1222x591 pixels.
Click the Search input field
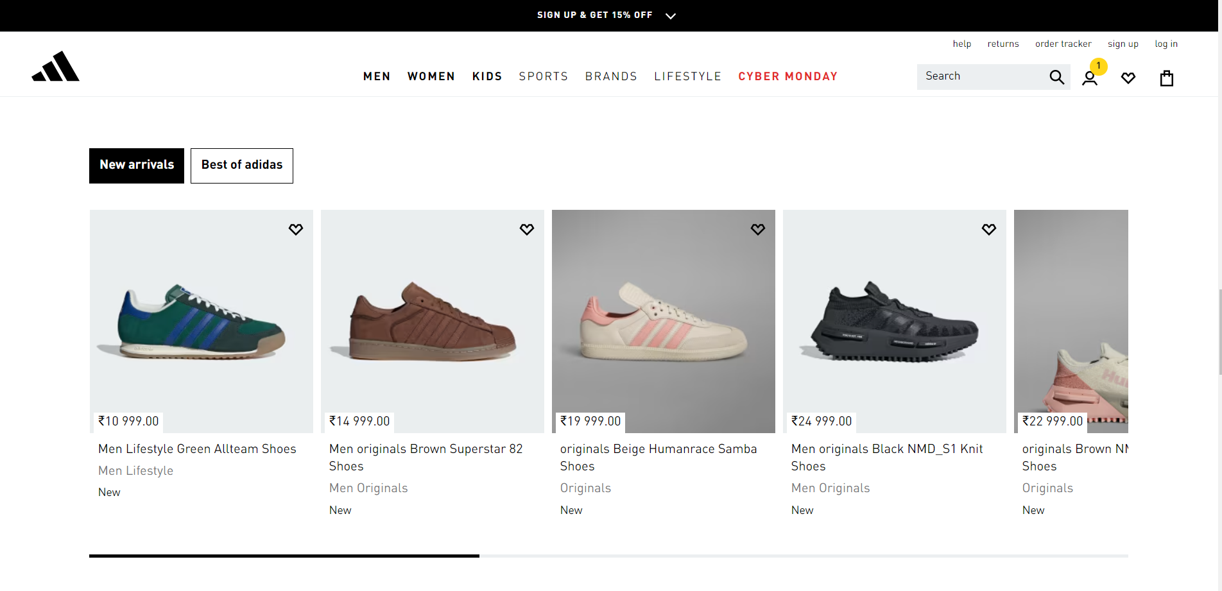click(982, 76)
